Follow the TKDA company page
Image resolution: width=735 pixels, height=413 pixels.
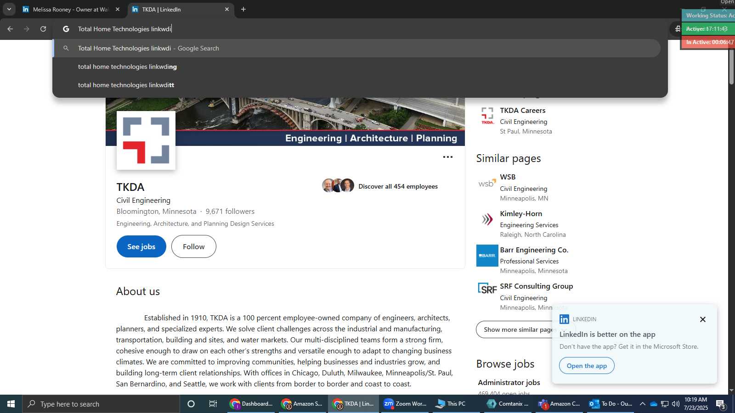pos(194,246)
